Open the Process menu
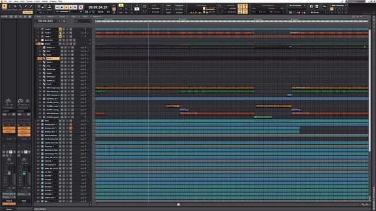Viewport: 376px width, 211px height. 29,1
